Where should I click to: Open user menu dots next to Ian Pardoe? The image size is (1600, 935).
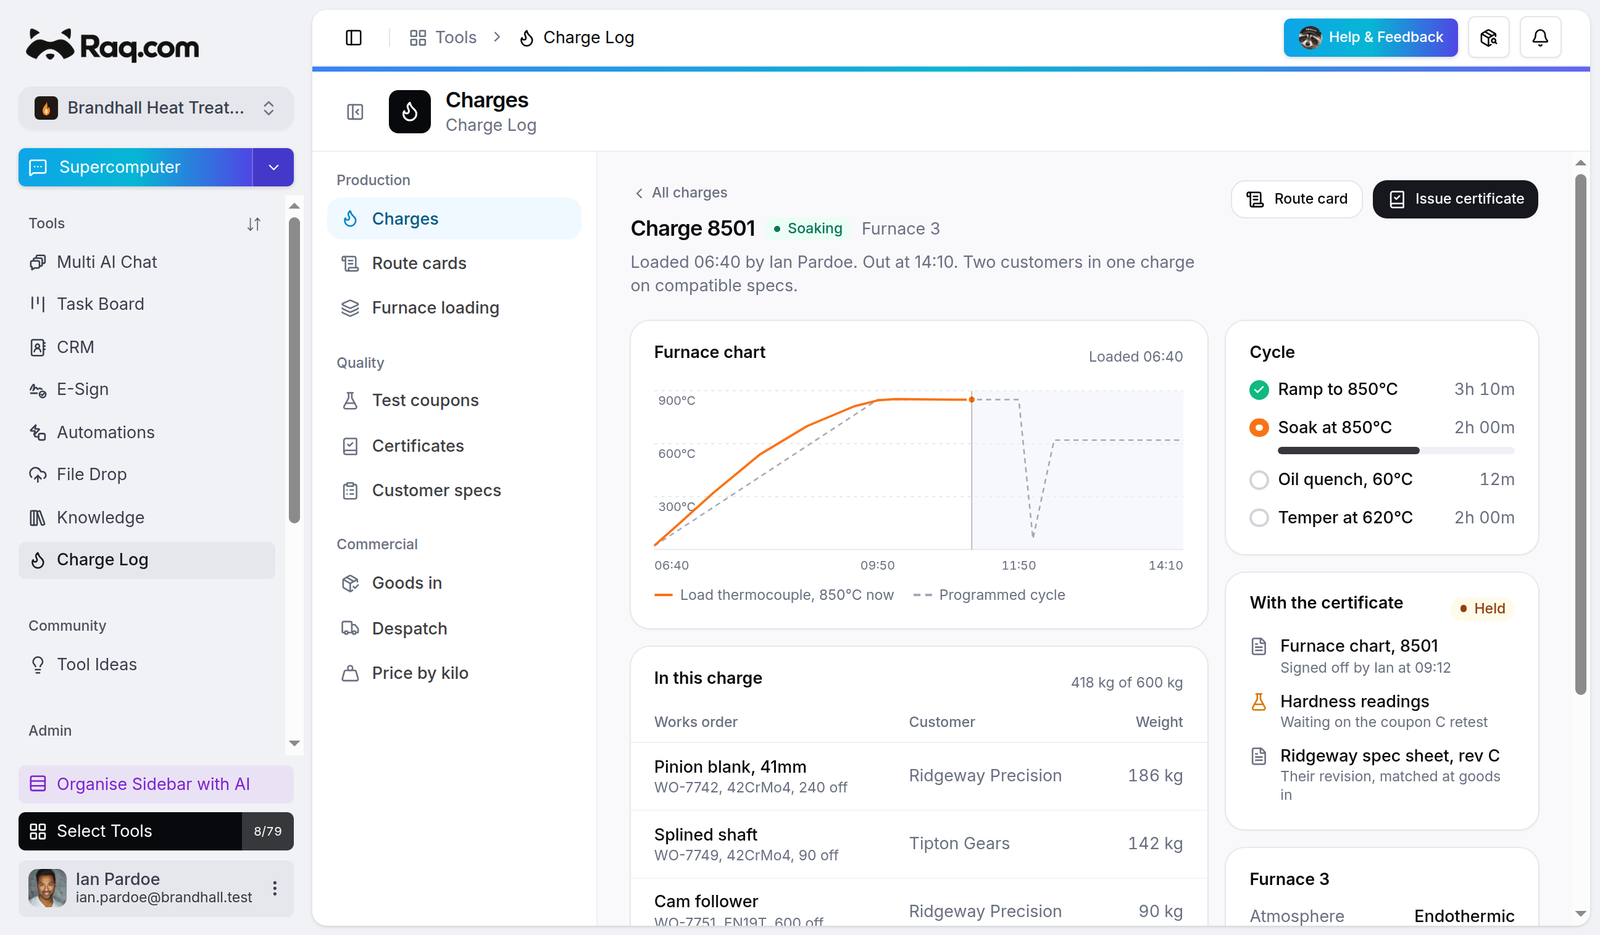tap(275, 888)
